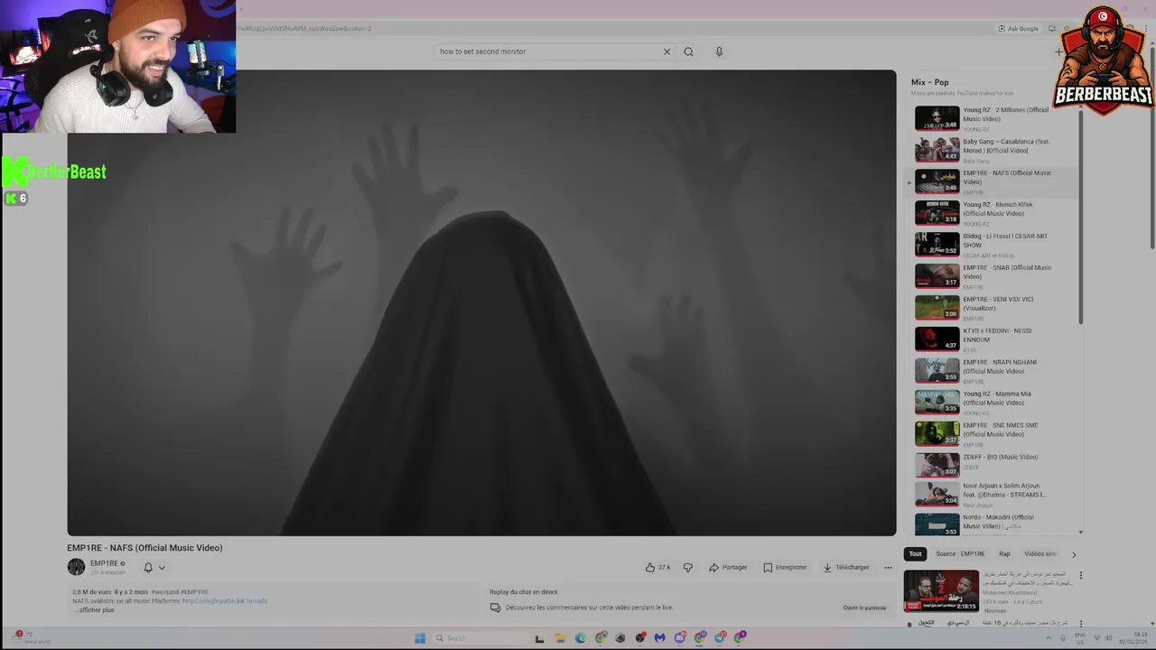
Task: Open the EMP1RE channel avatar
Action: pos(76,567)
